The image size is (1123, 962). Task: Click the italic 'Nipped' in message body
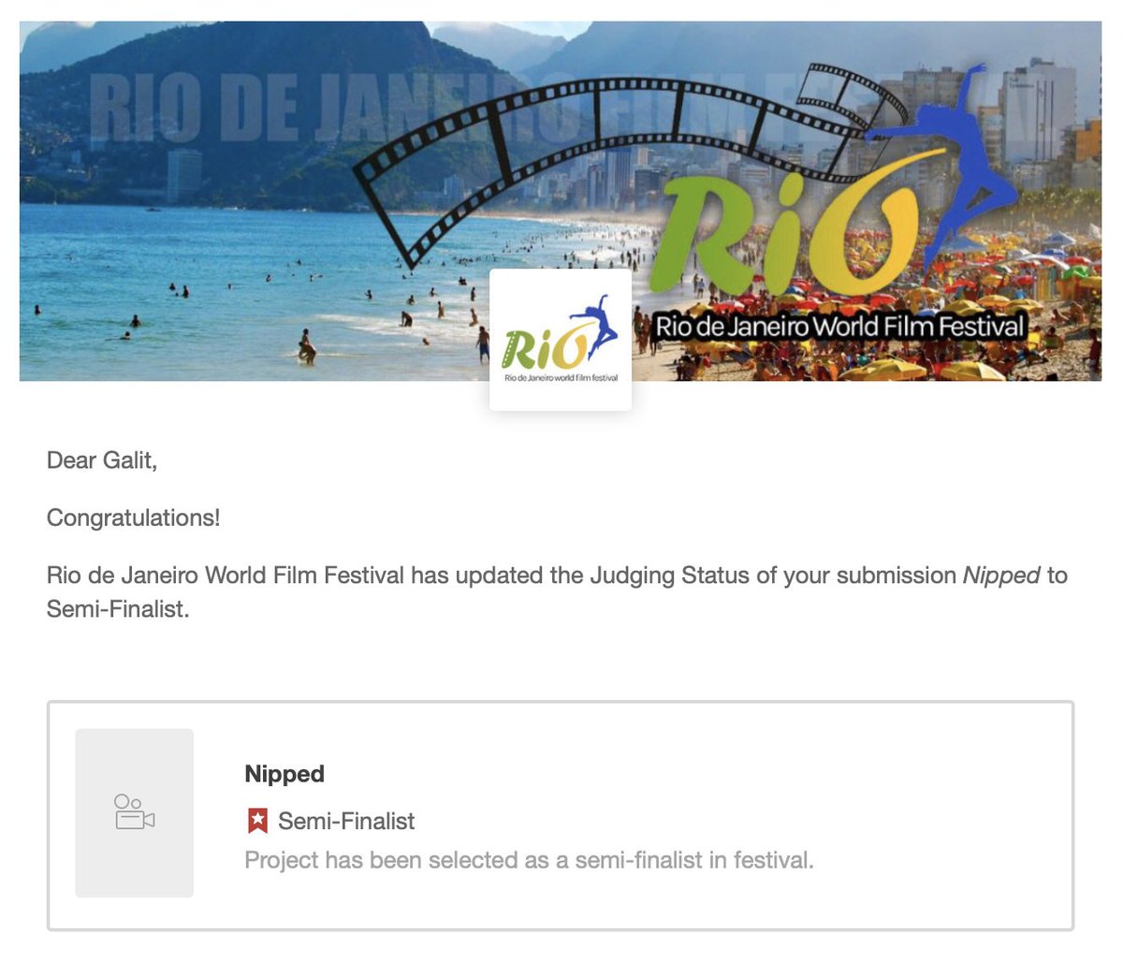[1001, 576]
